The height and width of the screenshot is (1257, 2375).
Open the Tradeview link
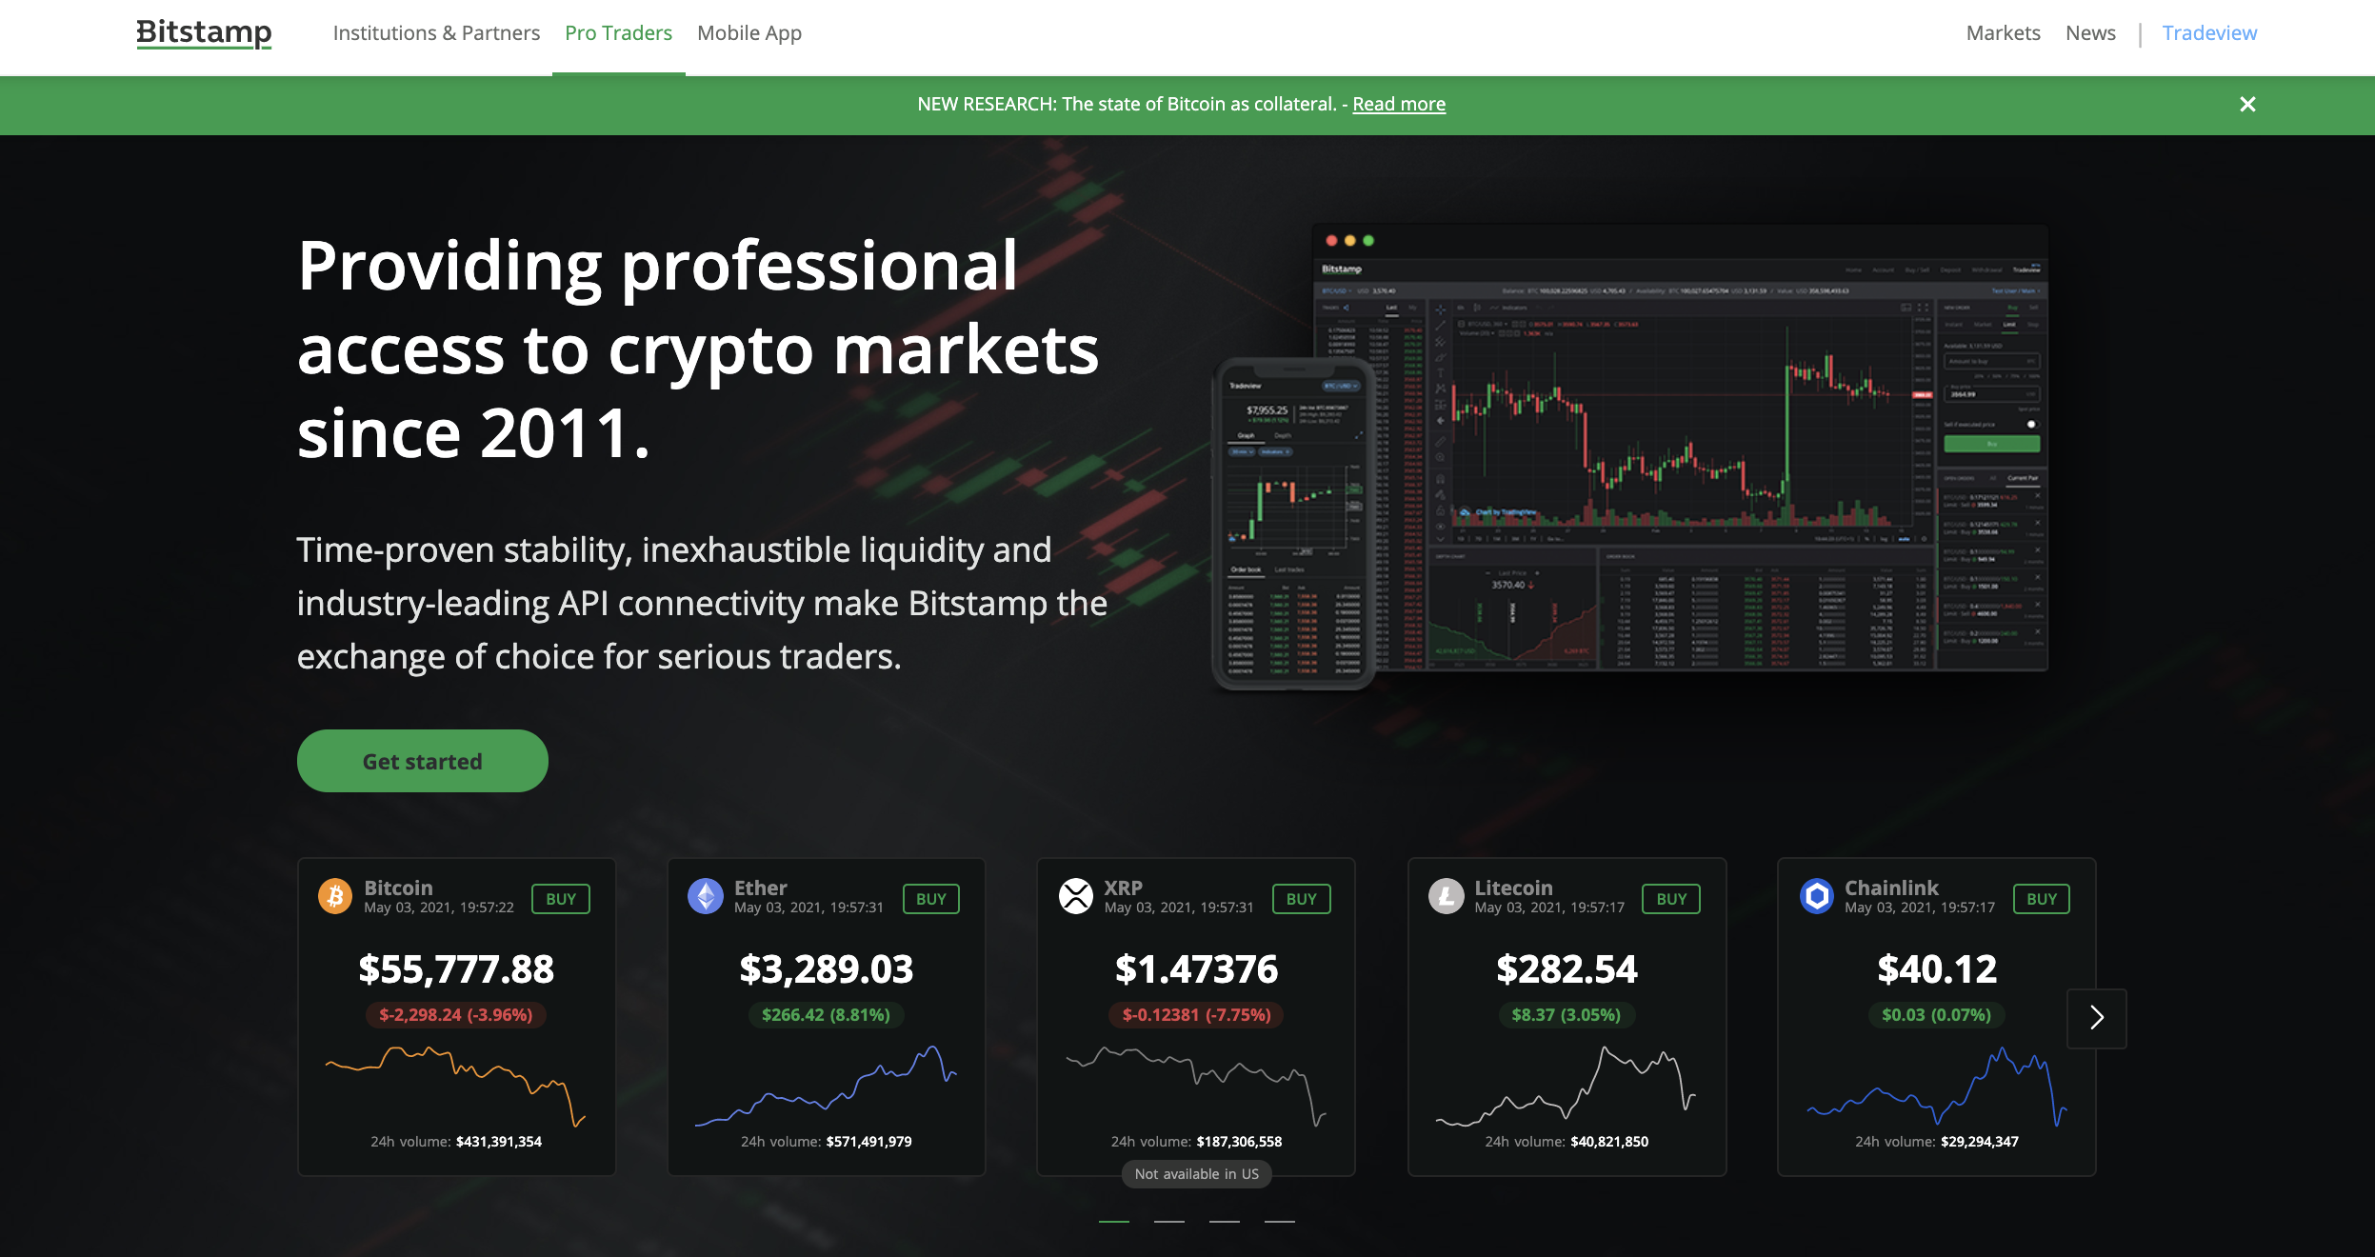[x=2208, y=31]
